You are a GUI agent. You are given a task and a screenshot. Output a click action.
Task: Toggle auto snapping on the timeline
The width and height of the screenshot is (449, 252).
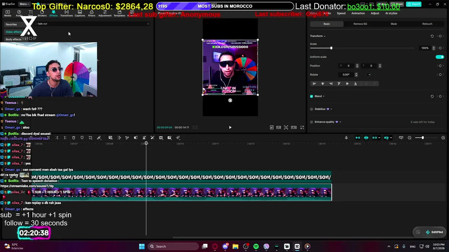click(x=366, y=138)
